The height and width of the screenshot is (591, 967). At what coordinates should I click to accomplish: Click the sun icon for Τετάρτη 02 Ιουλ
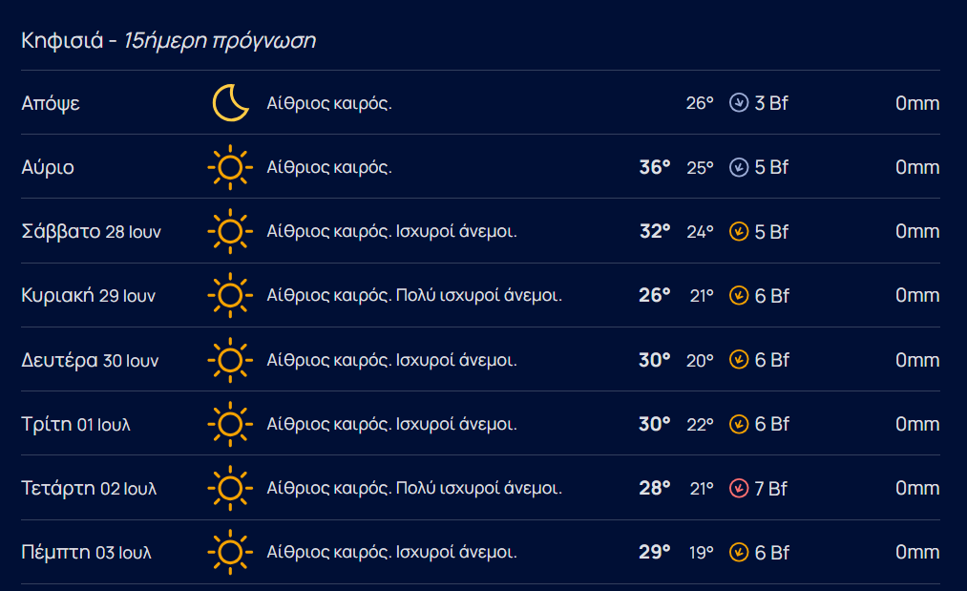(230, 488)
